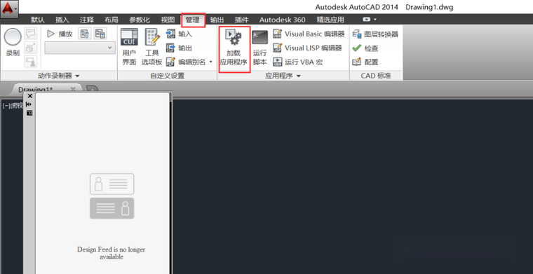Expand the 应用程序 panel arrow
Screen dimensions: 533x274
point(299,76)
